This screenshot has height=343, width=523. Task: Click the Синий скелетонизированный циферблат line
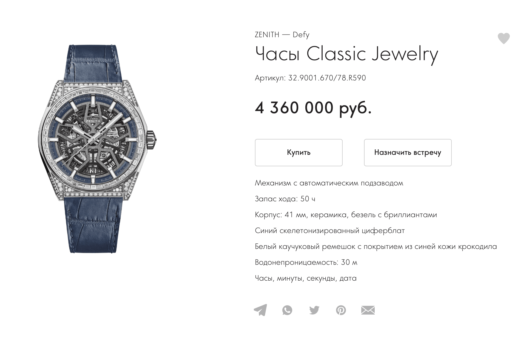click(x=329, y=231)
